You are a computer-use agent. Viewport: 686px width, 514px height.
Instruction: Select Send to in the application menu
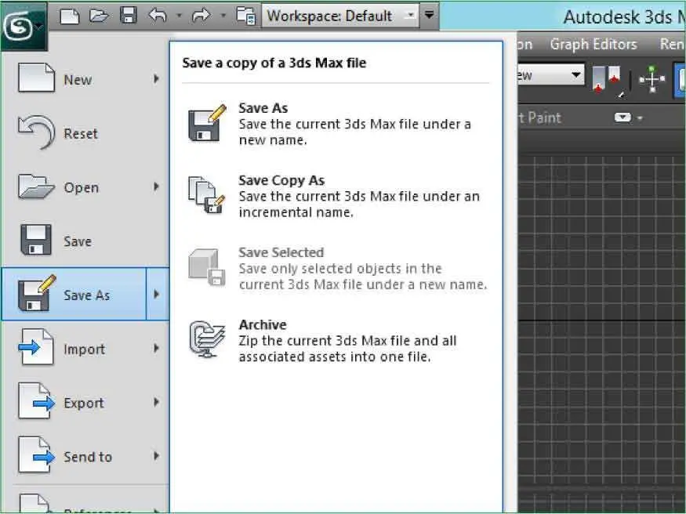[85, 456]
